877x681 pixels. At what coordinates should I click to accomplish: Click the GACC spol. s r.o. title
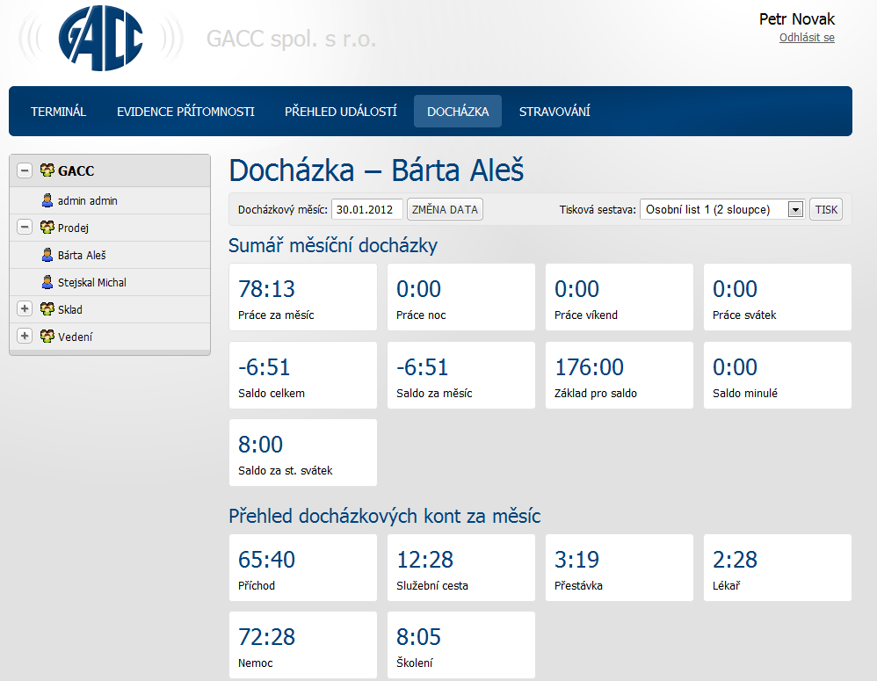(291, 40)
